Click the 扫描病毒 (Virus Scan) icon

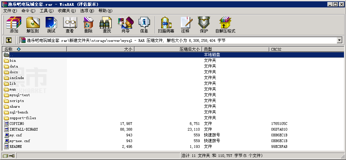(x=166, y=22)
